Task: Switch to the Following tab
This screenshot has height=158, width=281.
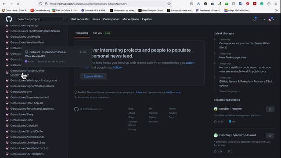Action: [x=82, y=33]
